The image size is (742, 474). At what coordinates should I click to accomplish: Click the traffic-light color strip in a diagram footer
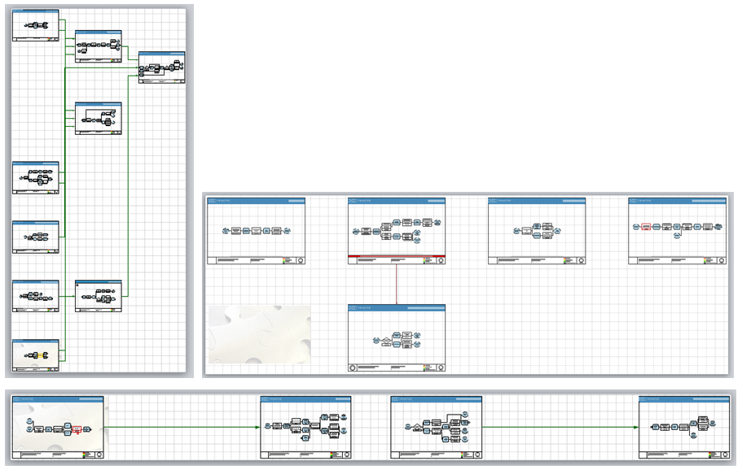pyautogui.click(x=85, y=454)
